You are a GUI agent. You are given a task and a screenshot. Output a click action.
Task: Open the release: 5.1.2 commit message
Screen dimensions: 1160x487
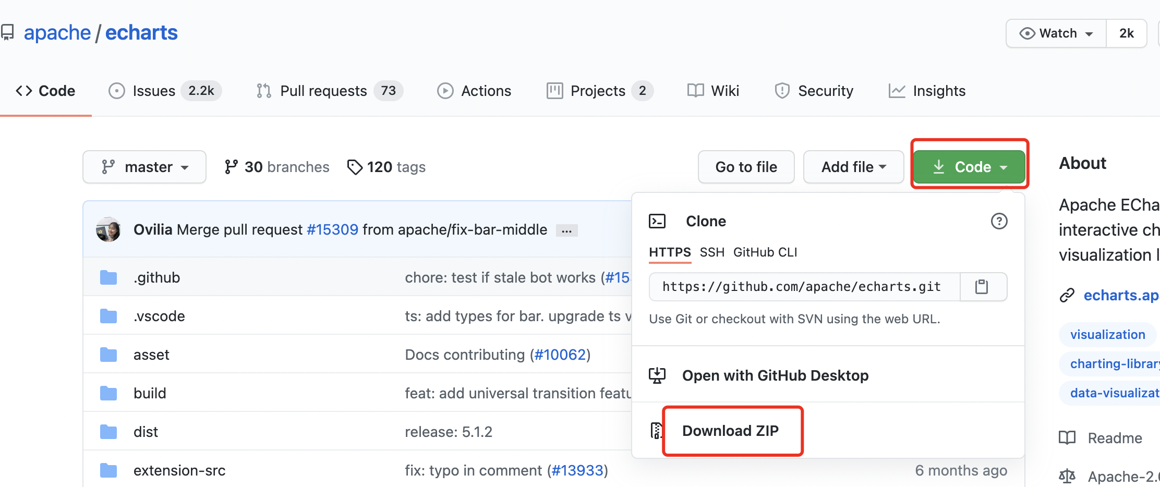tap(449, 432)
